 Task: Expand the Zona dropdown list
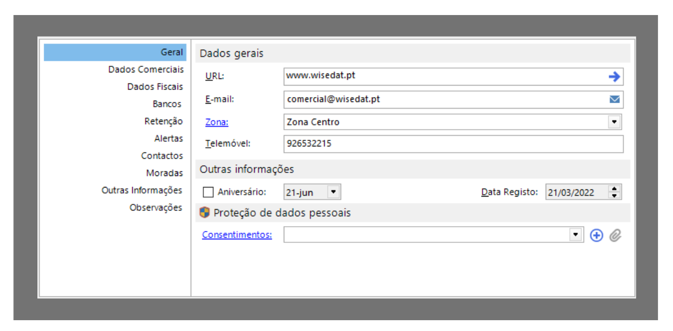tap(614, 122)
